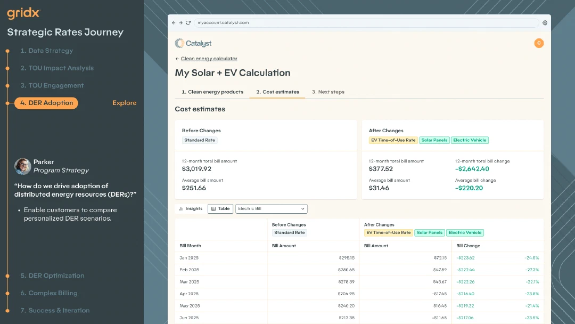Screen dimensions: 575x324
Task: Select 5. DER Optimization step
Action: tap(52, 276)
